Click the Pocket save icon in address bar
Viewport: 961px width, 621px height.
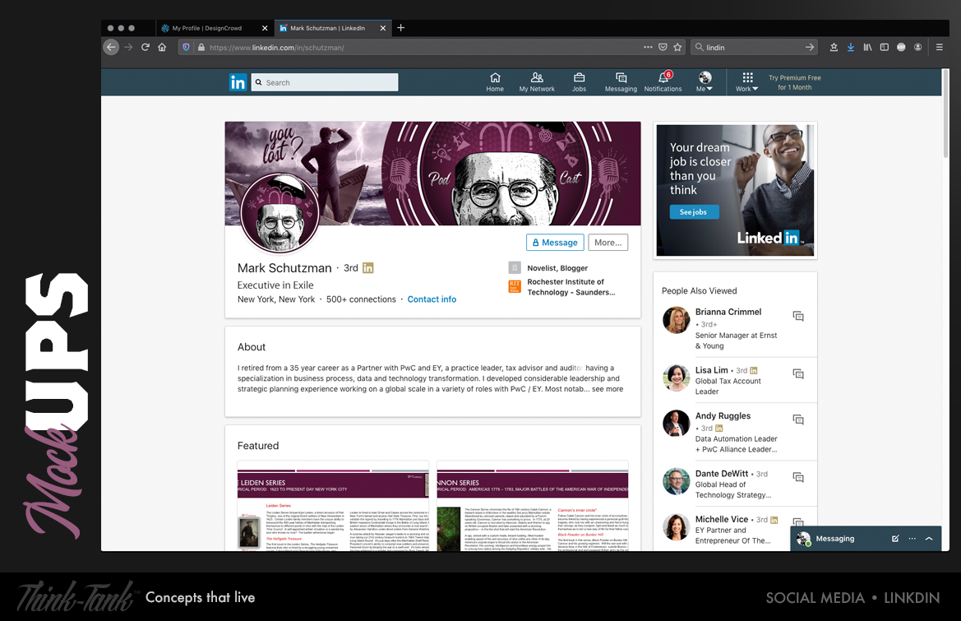click(663, 47)
